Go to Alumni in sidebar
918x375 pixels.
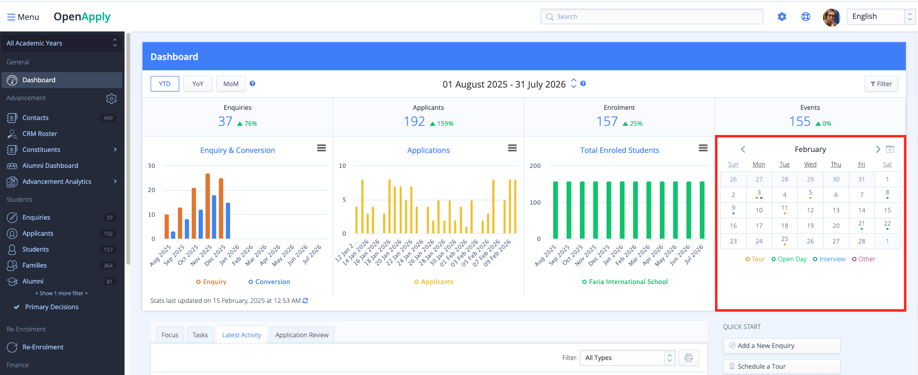click(x=33, y=281)
